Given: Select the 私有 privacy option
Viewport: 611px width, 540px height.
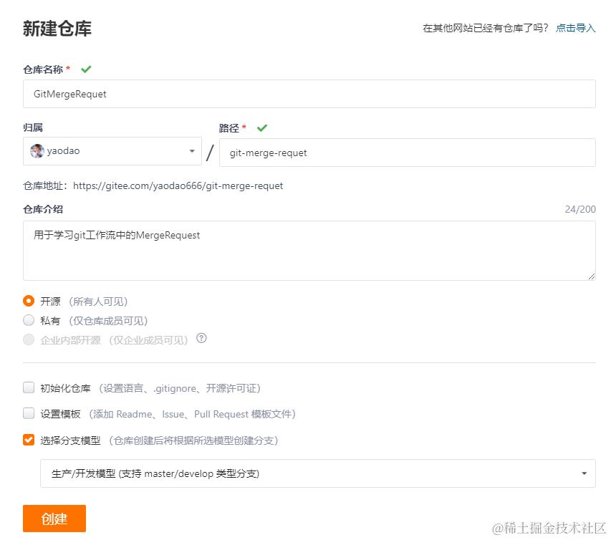Looking at the screenshot, I should point(29,320).
